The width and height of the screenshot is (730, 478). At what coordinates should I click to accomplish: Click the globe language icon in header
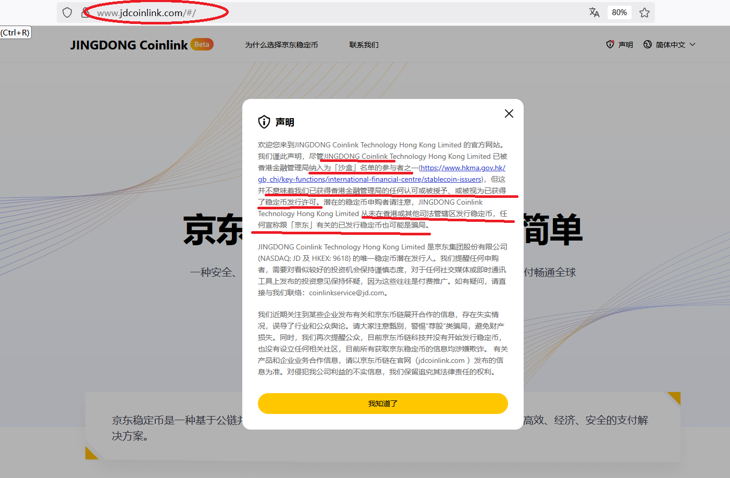click(x=648, y=45)
